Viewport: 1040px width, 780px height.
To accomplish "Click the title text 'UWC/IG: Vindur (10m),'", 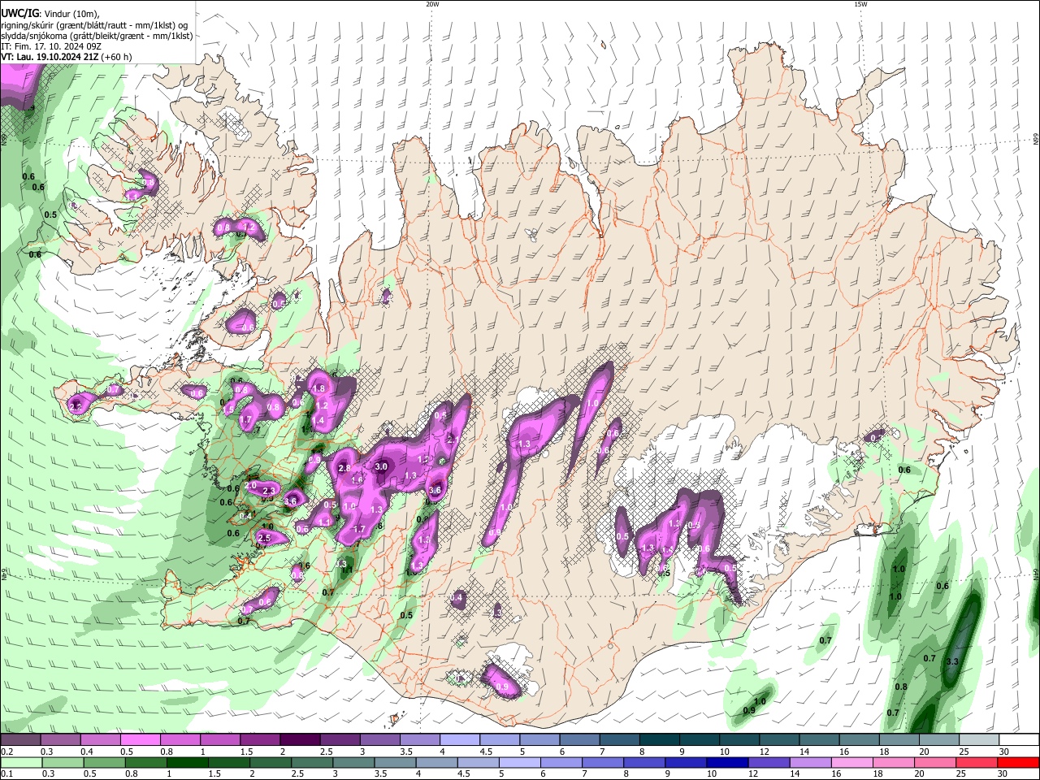I will 50,14.
